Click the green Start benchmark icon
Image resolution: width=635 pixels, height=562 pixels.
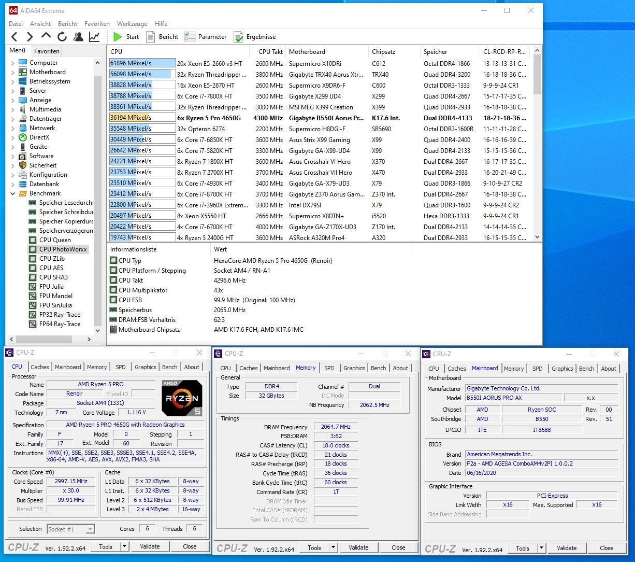pos(118,37)
